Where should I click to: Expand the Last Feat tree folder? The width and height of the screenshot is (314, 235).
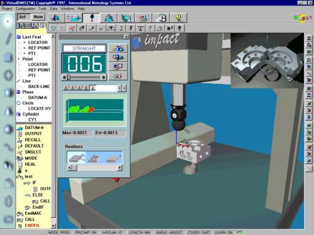[19, 37]
